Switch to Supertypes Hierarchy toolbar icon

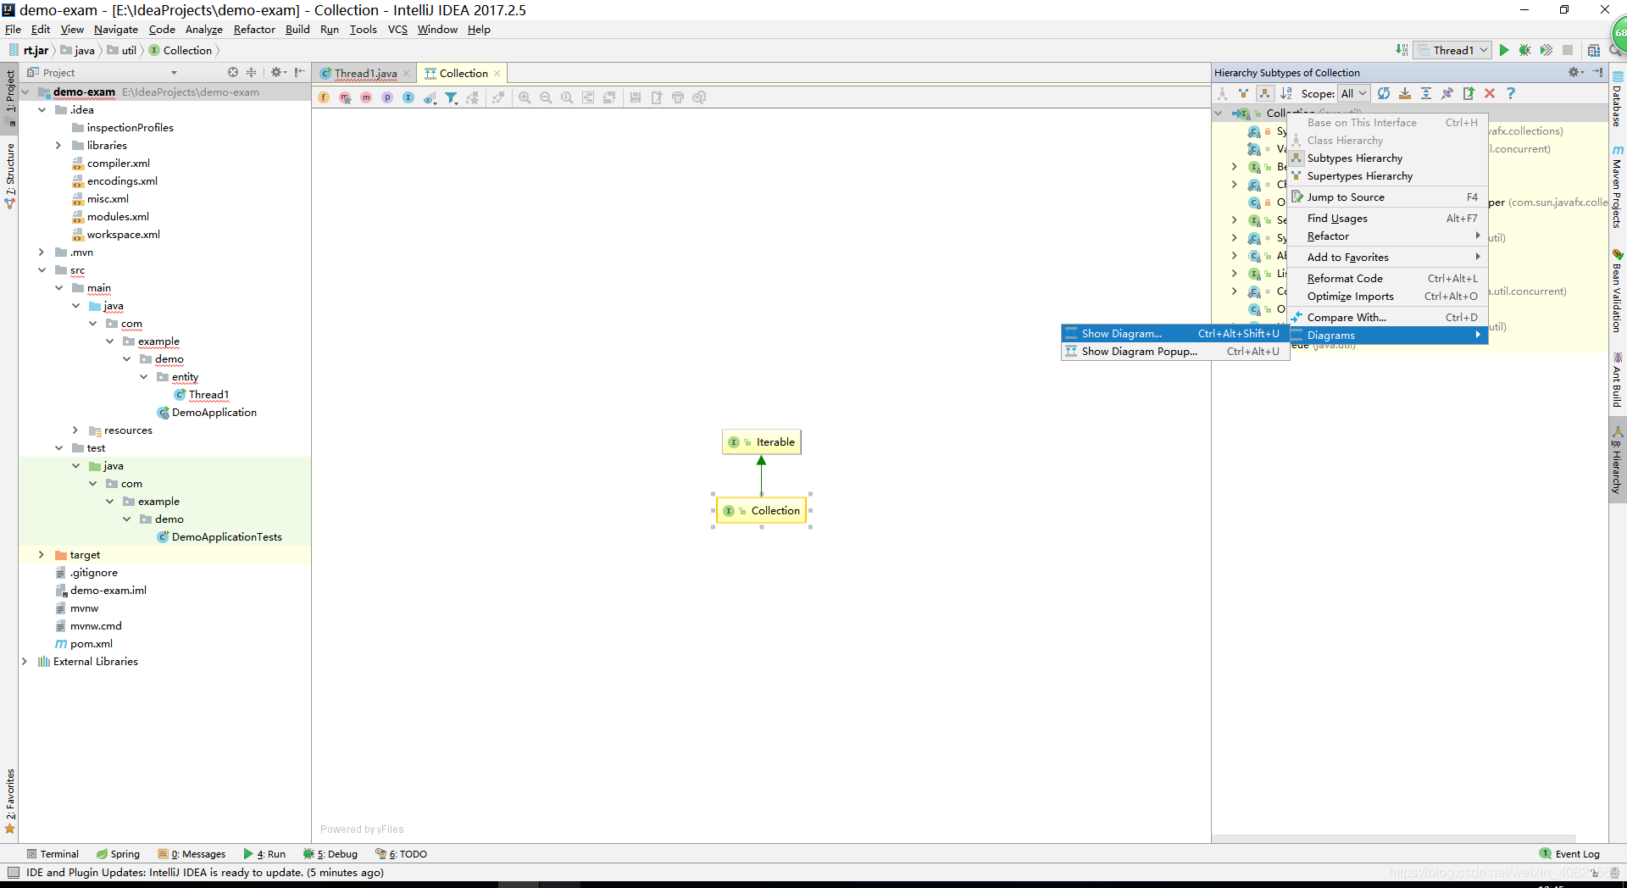click(x=1243, y=93)
